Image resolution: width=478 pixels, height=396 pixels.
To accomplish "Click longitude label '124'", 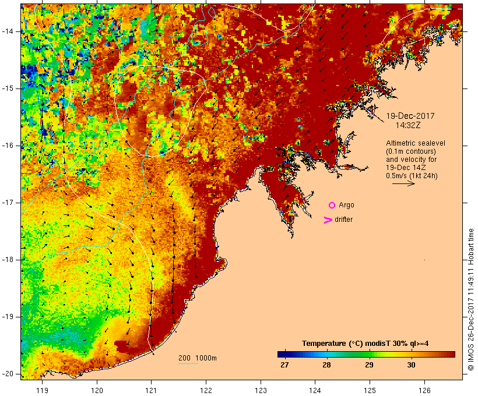I will [315, 391].
